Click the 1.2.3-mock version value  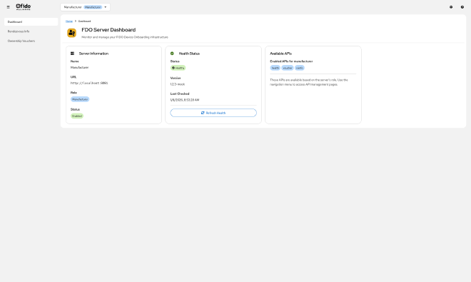tap(178, 84)
